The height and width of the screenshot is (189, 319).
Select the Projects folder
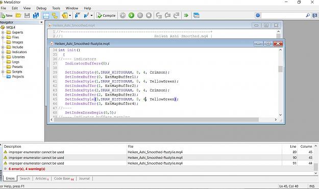tap(18, 77)
